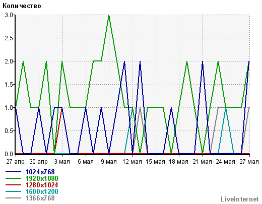This screenshot has width=262, height=204.
Task: Click the 2.0 value on the y-axis
Action: pyautogui.click(x=9, y=61)
